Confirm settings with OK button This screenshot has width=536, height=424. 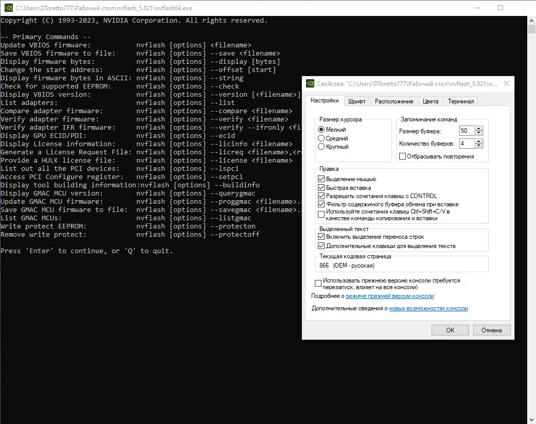coord(450,330)
